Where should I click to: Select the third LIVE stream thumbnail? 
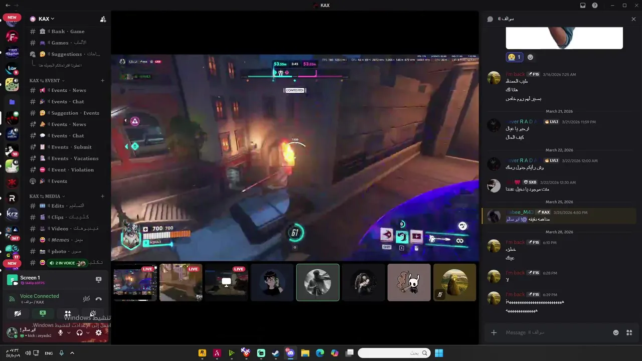click(x=226, y=283)
